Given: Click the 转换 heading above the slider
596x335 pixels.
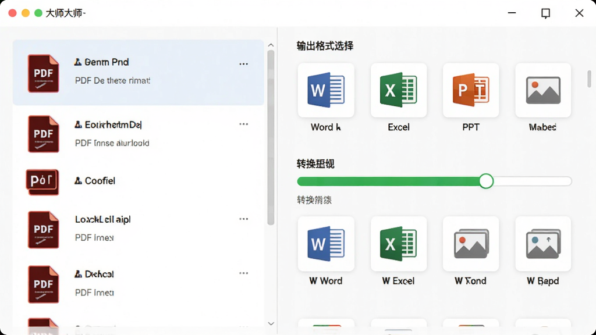Looking at the screenshot, I should click(315, 164).
